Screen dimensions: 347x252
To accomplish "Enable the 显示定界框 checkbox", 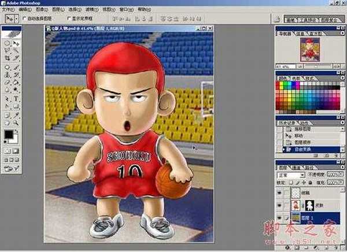I will pyautogui.click(x=69, y=18).
